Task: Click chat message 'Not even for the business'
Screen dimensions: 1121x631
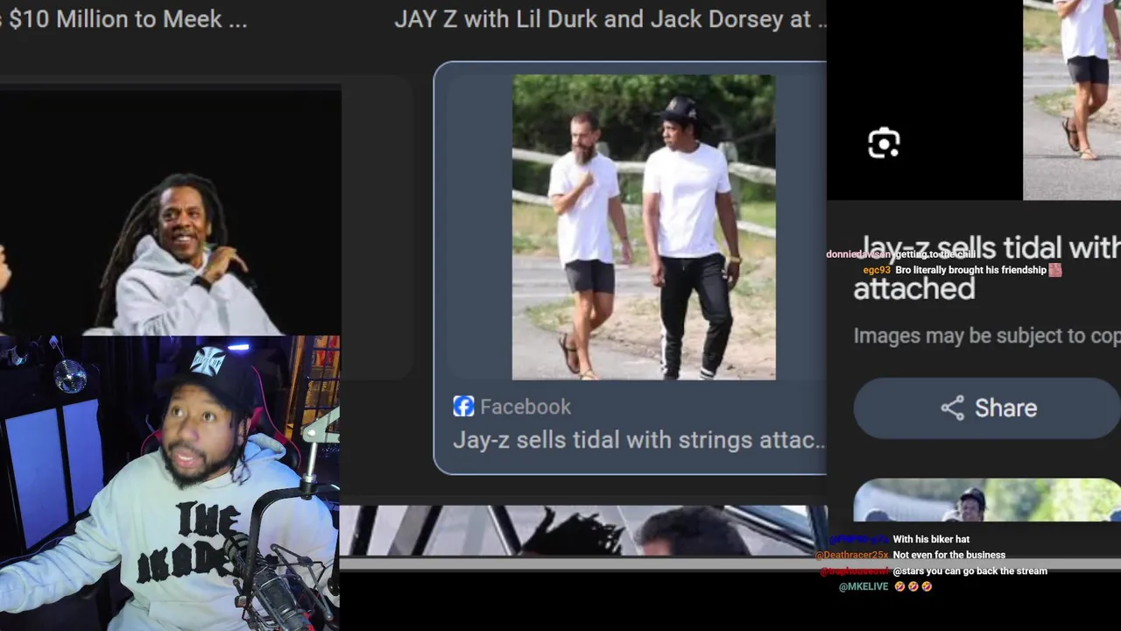Action: (x=949, y=555)
